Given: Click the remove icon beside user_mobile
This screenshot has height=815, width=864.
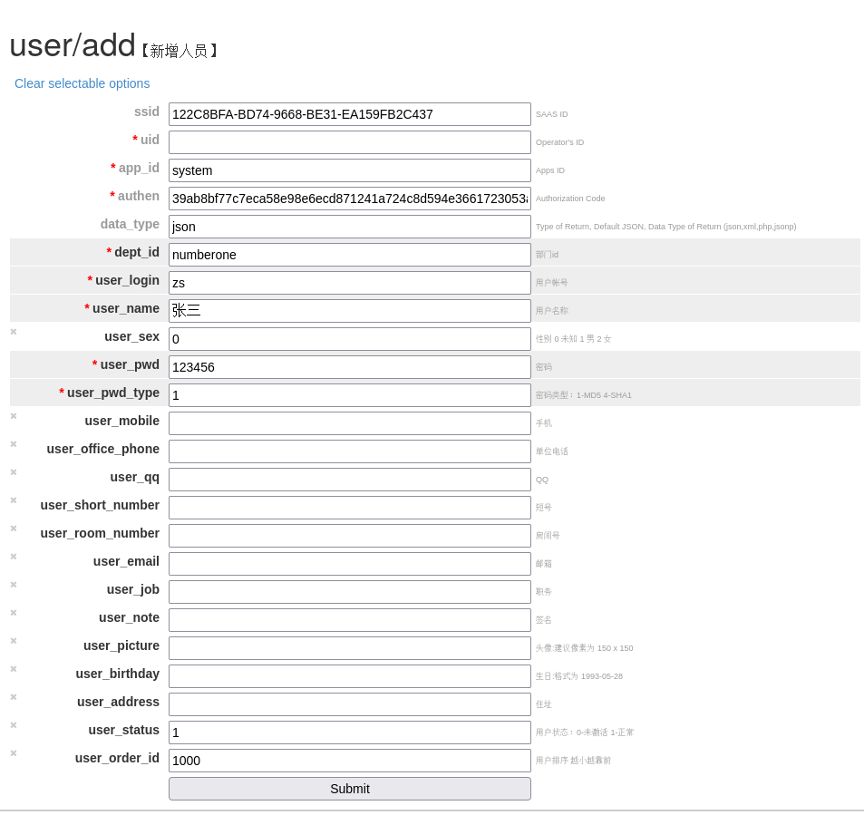Looking at the screenshot, I should [13, 415].
